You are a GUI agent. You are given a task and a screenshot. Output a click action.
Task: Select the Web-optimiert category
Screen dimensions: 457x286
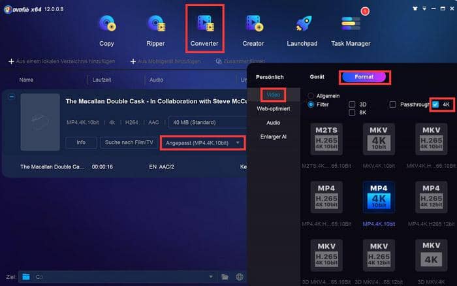pyautogui.click(x=274, y=109)
